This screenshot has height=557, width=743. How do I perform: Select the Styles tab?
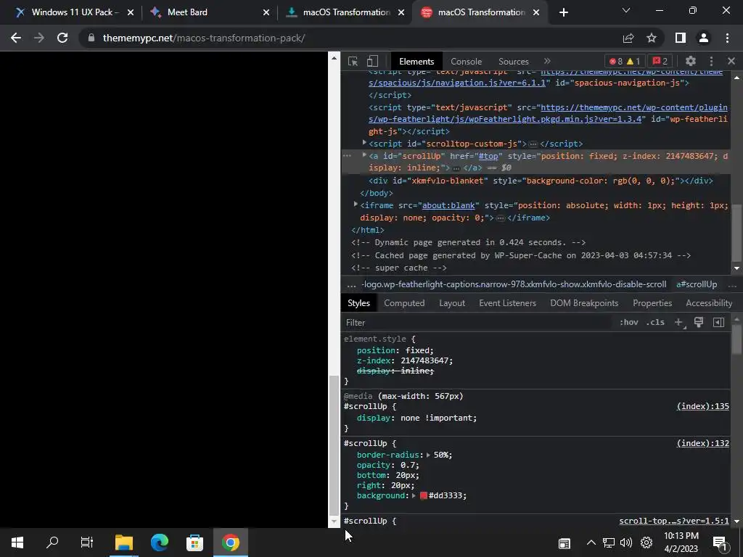pyautogui.click(x=358, y=303)
